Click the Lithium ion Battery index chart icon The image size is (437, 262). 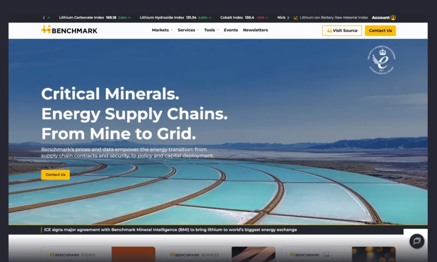point(296,17)
